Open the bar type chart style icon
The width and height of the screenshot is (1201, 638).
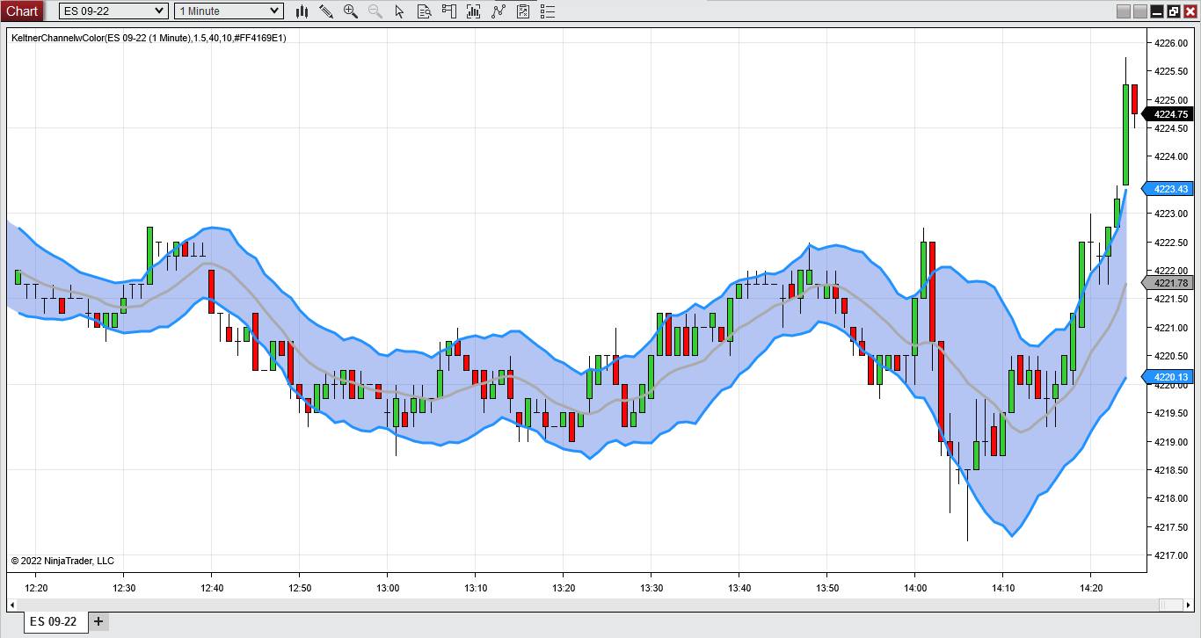point(302,11)
